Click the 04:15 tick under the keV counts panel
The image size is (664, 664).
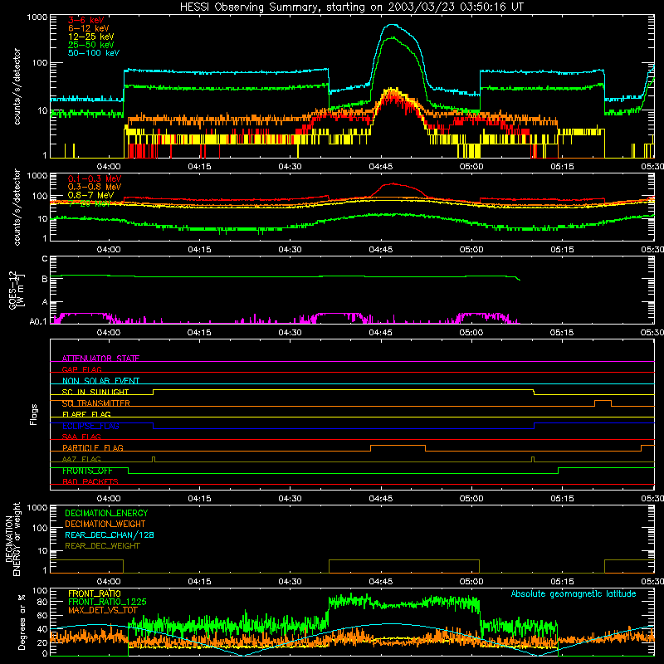coord(199,167)
